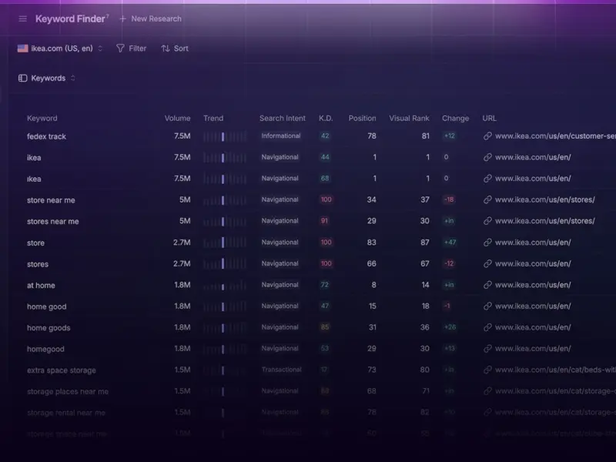
Task: Click link icon in home goods row
Action: [x=487, y=327]
